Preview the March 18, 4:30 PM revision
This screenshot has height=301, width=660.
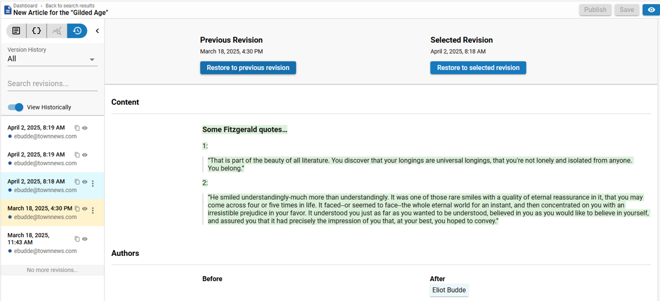point(85,209)
